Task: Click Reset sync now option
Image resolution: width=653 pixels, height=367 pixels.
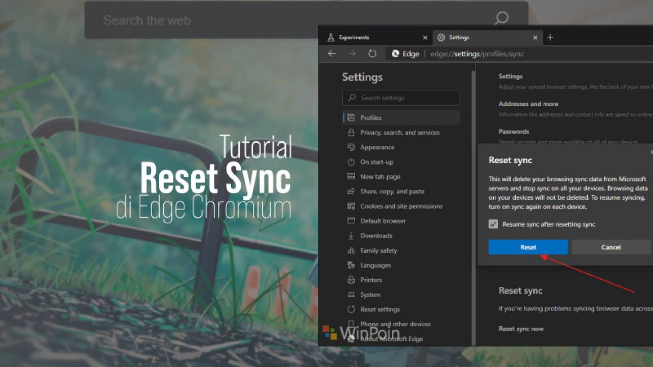Action: [521, 329]
